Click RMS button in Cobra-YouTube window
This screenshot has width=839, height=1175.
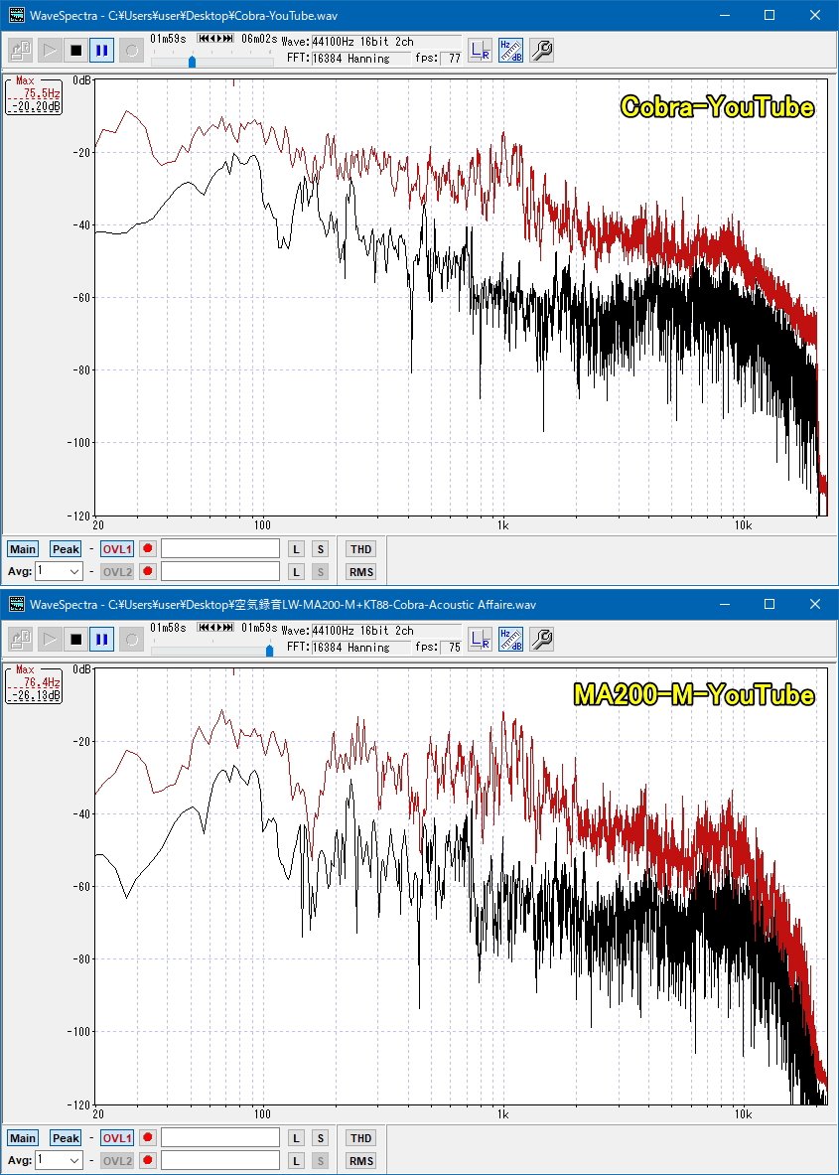[x=360, y=572]
